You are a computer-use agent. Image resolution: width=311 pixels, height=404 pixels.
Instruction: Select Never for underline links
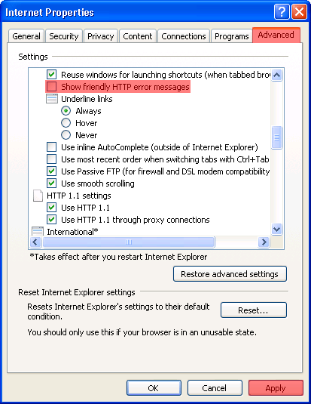(x=66, y=134)
